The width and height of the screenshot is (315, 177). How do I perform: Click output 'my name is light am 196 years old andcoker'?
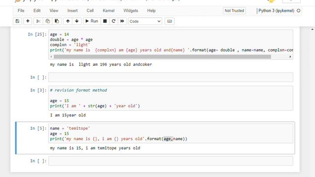click(101, 64)
